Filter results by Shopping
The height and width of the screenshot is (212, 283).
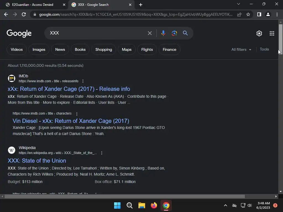(104, 49)
